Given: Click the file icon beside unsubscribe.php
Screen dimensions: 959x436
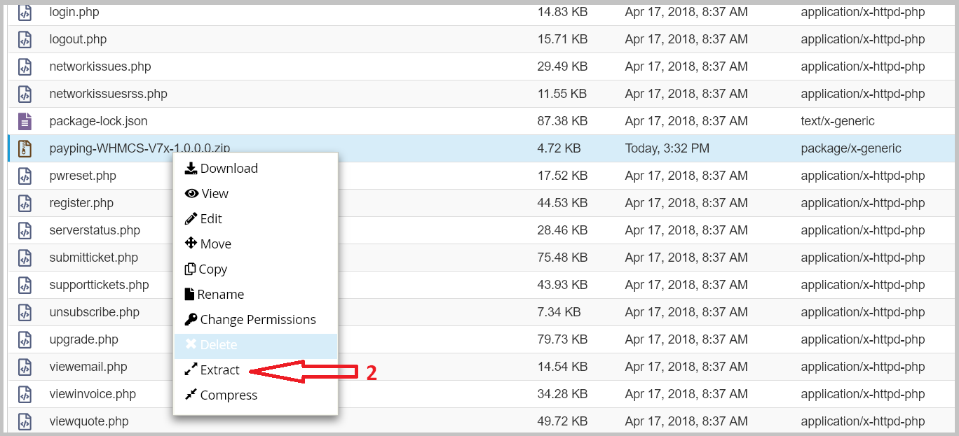Looking at the screenshot, I should pyautogui.click(x=25, y=313).
